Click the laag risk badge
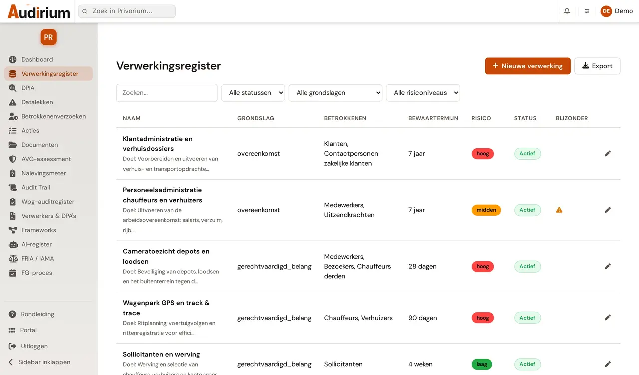 [x=482, y=364]
